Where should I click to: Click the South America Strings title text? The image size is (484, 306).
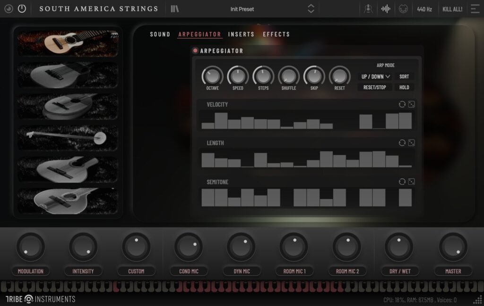pos(99,8)
